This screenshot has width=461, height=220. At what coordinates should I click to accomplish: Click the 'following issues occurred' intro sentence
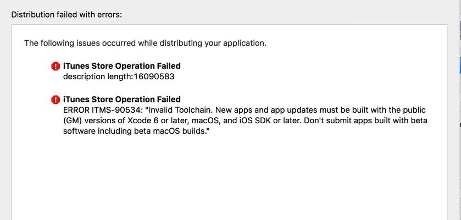pyautogui.click(x=145, y=43)
